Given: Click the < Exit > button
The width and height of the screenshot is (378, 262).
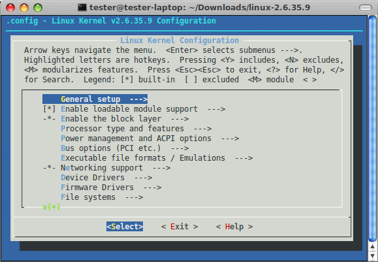Looking at the screenshot, I should (x=180, y=227).
